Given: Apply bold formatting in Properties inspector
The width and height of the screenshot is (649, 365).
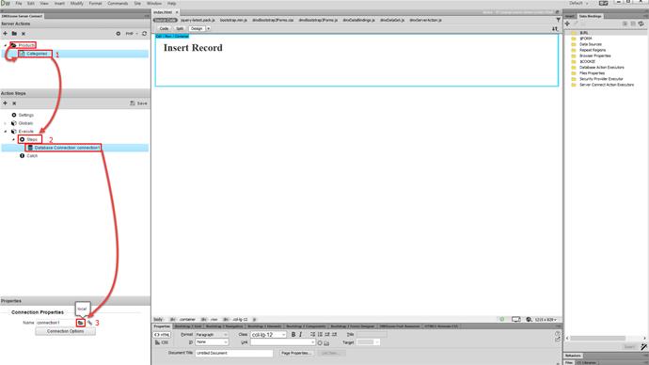Looking at the screenshot, I should (293, 334).
